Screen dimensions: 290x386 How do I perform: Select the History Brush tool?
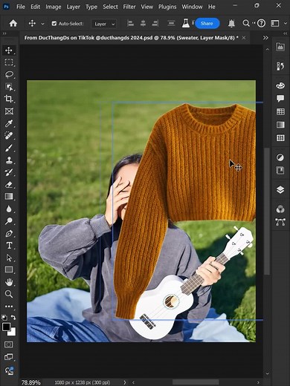click(x=9, y=172)
